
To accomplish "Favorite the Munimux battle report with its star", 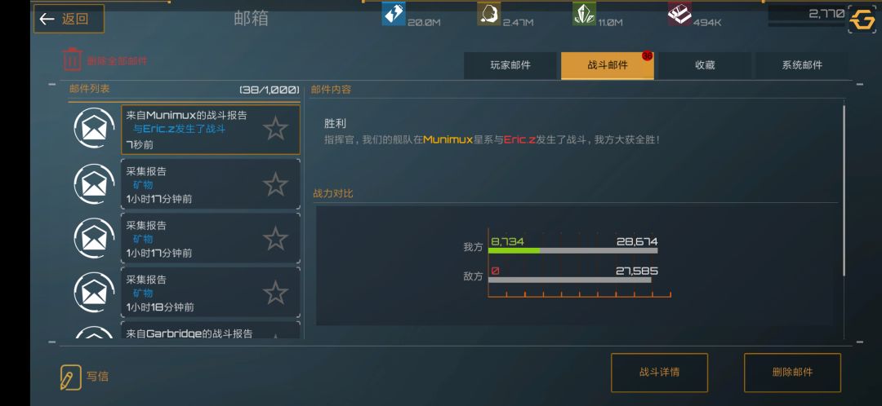I will click(x=276, y=129).
